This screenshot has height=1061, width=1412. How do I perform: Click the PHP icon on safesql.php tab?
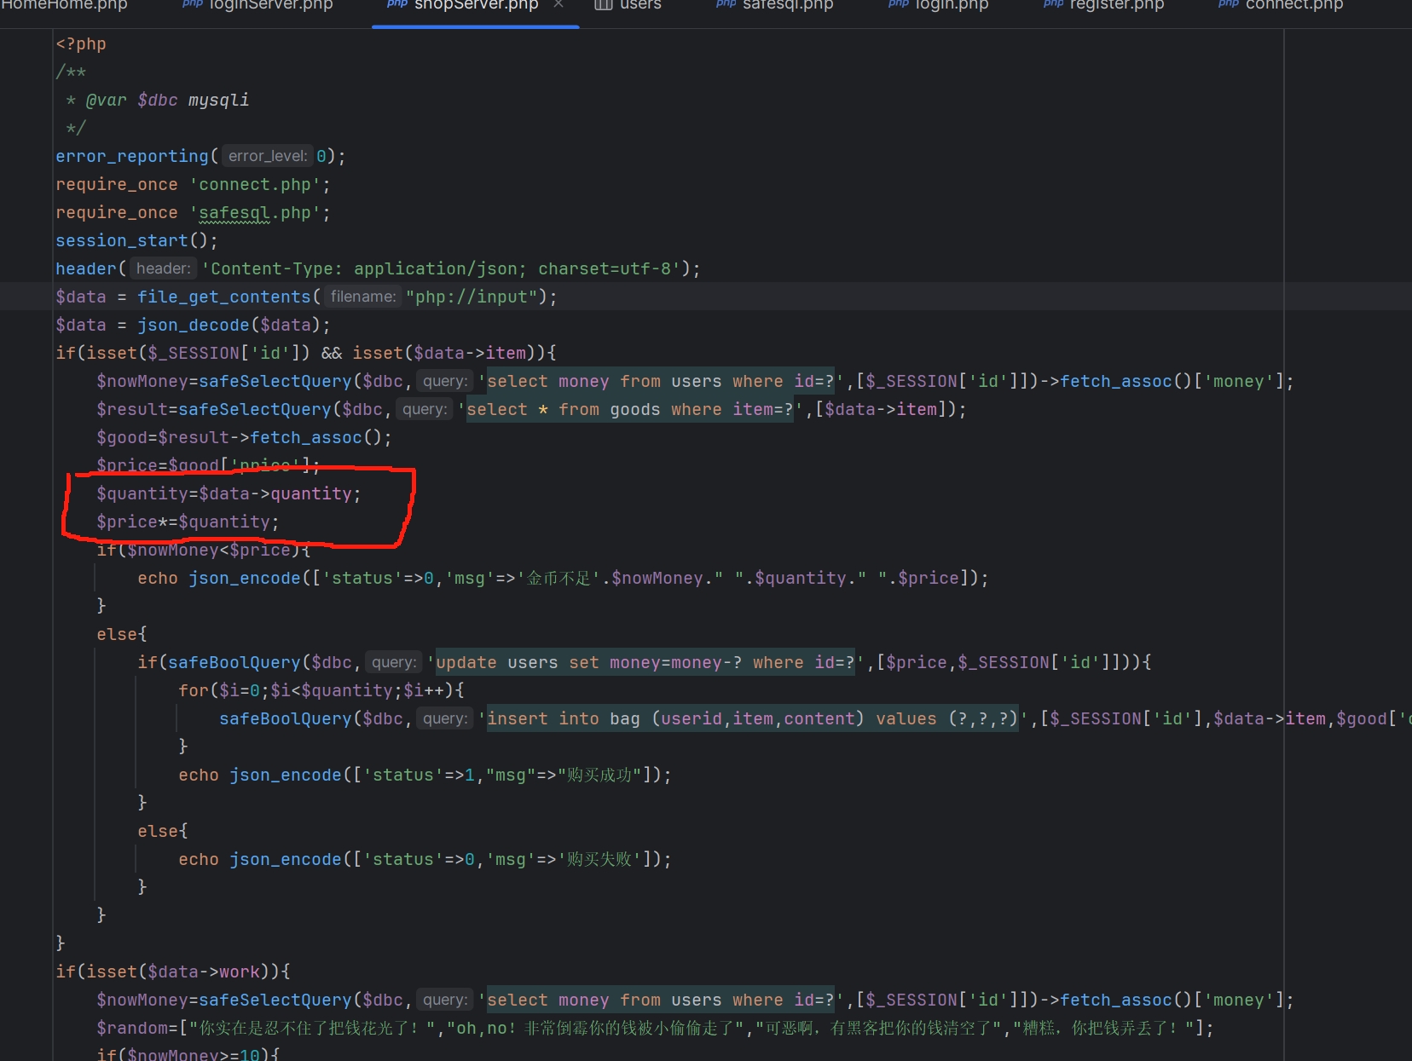pyautogui.click(x=726, y=4)
